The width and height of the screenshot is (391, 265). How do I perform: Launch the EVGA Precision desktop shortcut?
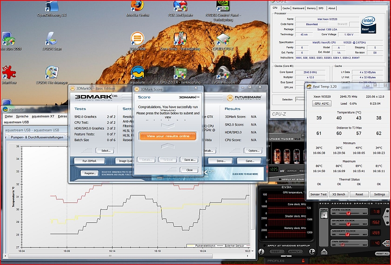pyautogui.click(x=223, y=75)
